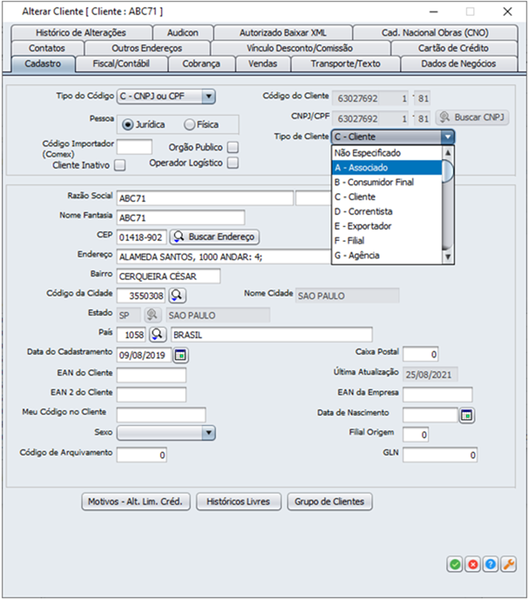This screenshot has height=600, width=529.
Task: Choose C - Cliente in the list
Action: (x=387, y=197)
